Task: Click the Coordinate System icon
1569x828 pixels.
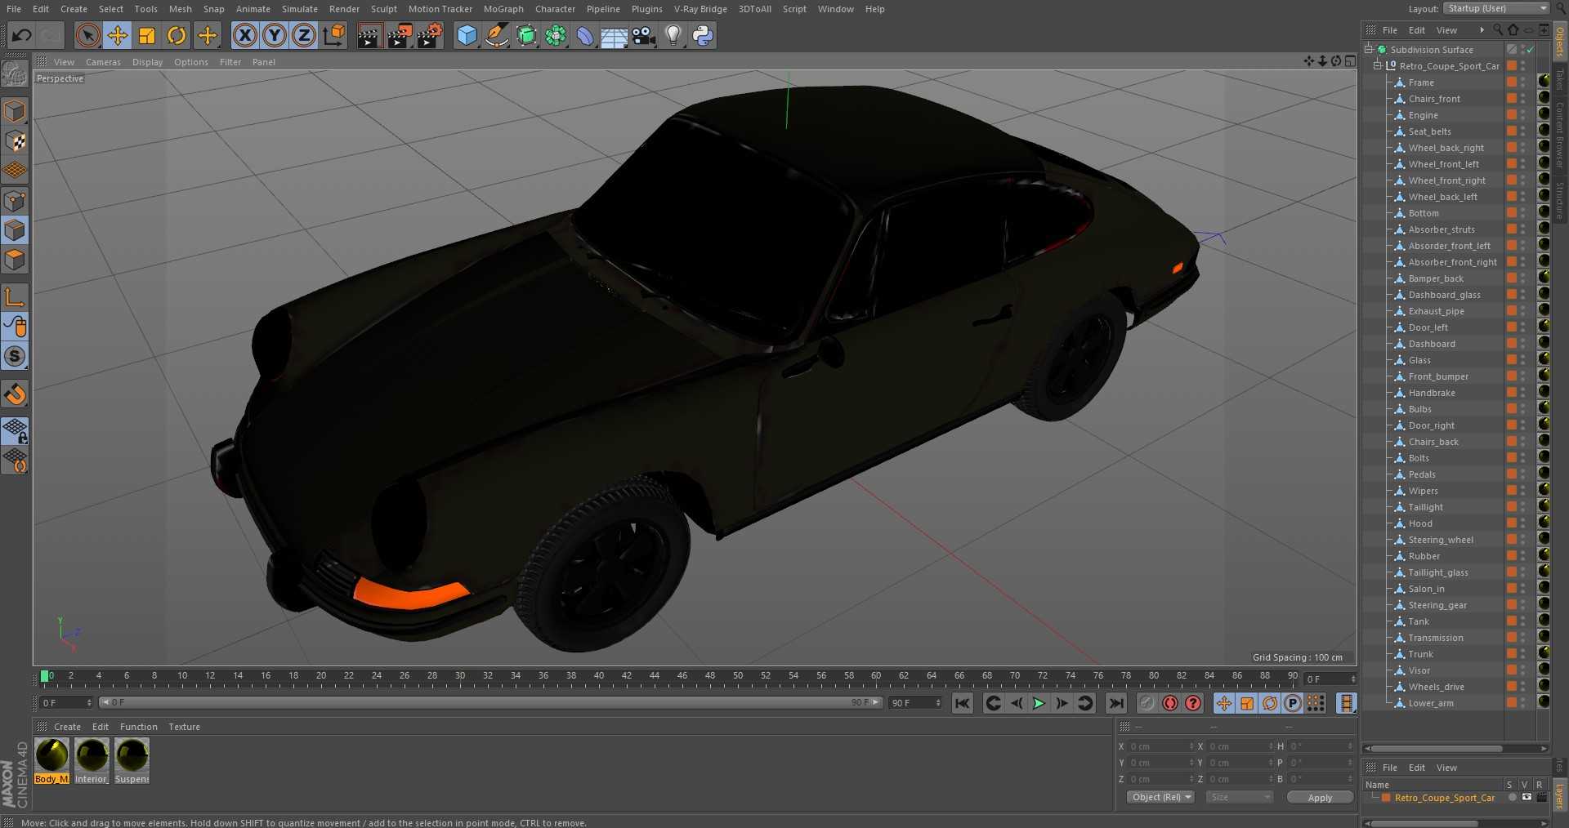Action: pyautogui.click(x=334, y=35)
